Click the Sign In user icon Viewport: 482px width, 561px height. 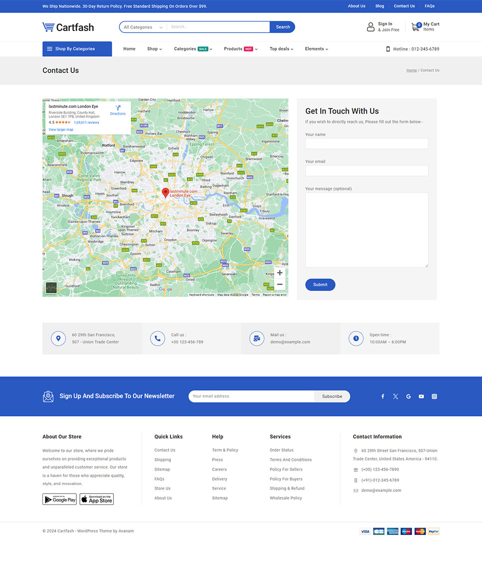point(371,27)
